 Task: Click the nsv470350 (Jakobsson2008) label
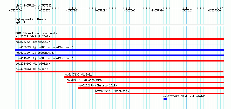35,53
